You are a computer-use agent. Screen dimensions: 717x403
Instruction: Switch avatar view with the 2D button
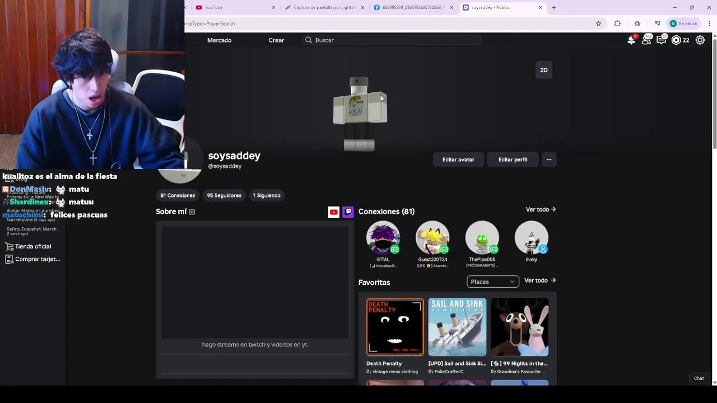pyautogui.click(x=544, y=70)
